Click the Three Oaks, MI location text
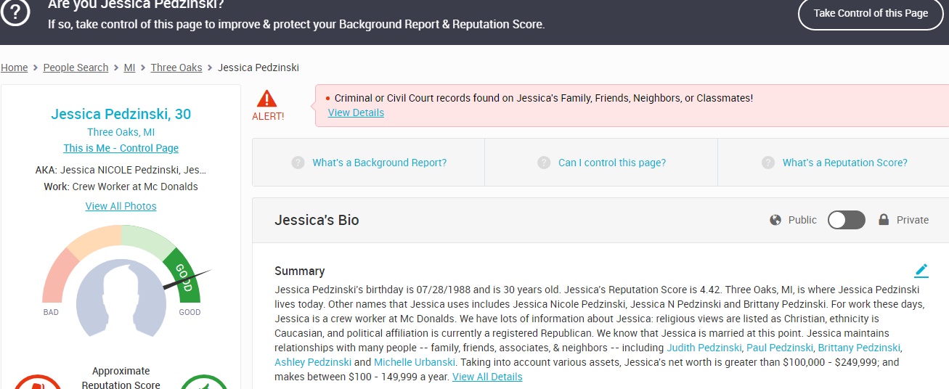This screenshot has width=949, height=389. [x=121, y=132]
